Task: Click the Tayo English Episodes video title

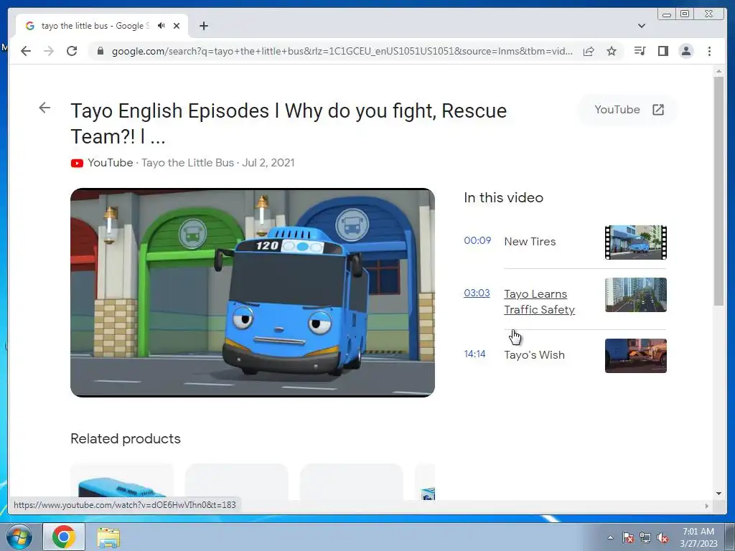Action: (289, 123)
